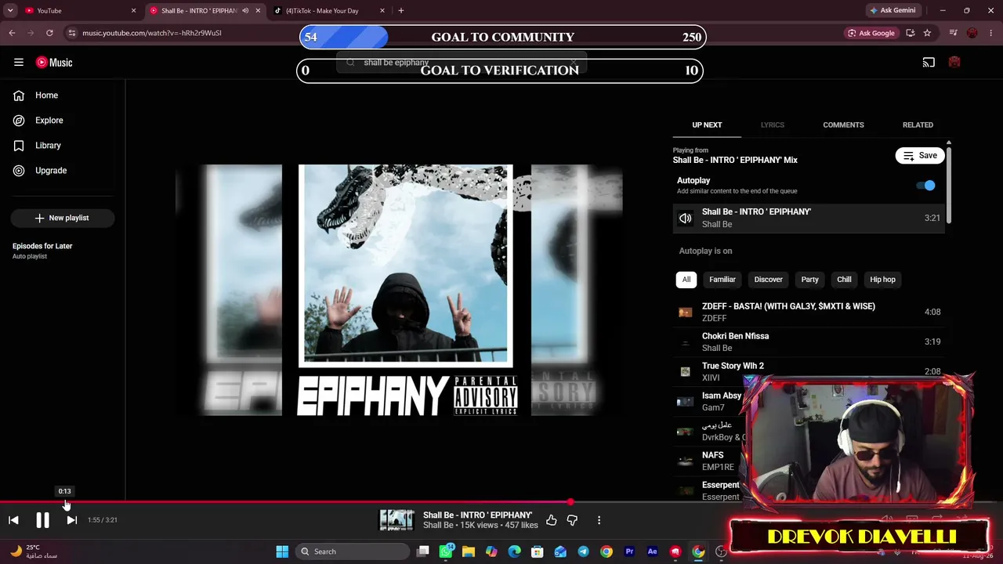Switch to the TikTok browser tab
The width and height of the screenshot is (1003, 564).
(329, 11)
